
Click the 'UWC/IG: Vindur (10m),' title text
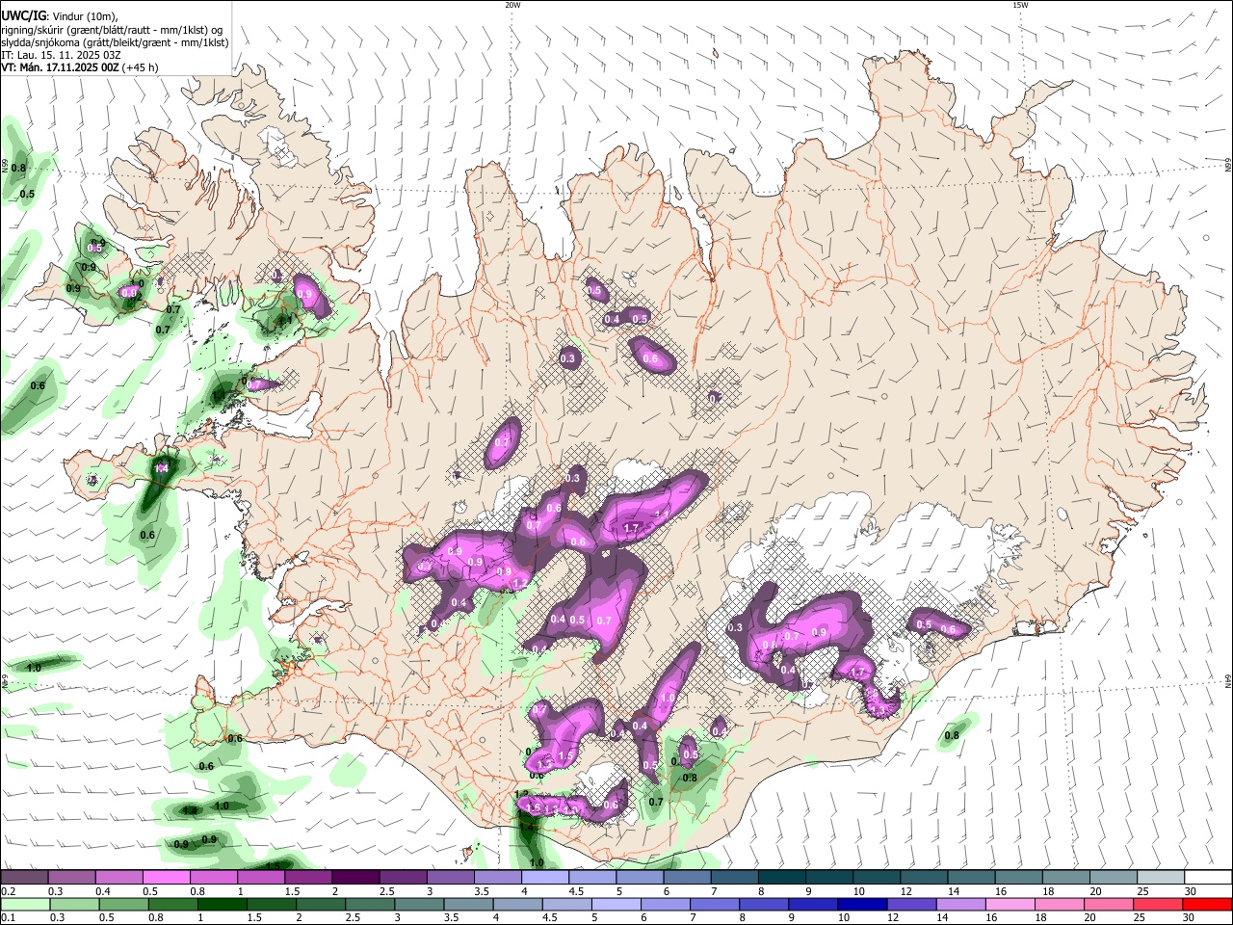point(60,15)
